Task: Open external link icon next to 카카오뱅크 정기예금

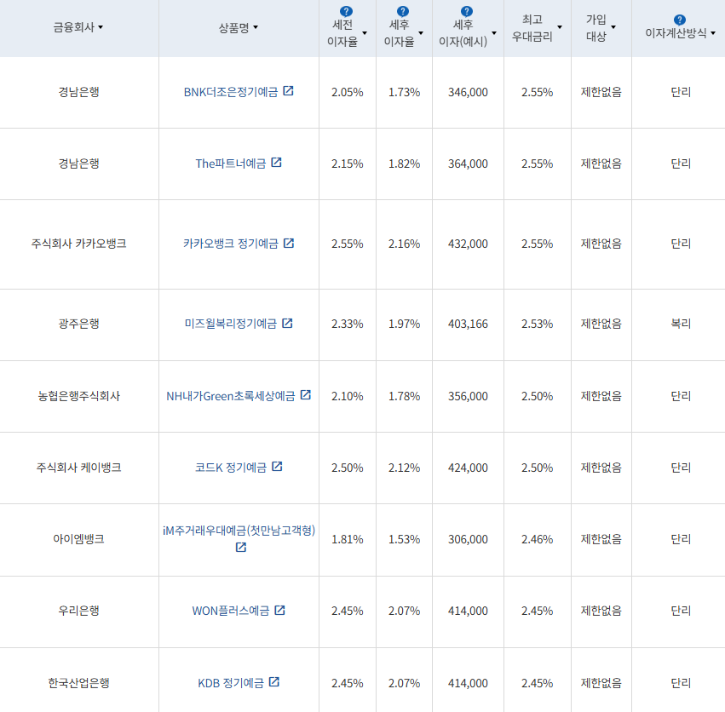Action: 291,243
